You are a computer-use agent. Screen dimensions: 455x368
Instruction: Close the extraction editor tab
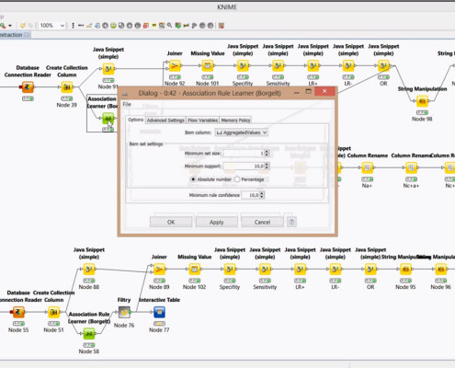pyautogui.click(x=27, y=35)
